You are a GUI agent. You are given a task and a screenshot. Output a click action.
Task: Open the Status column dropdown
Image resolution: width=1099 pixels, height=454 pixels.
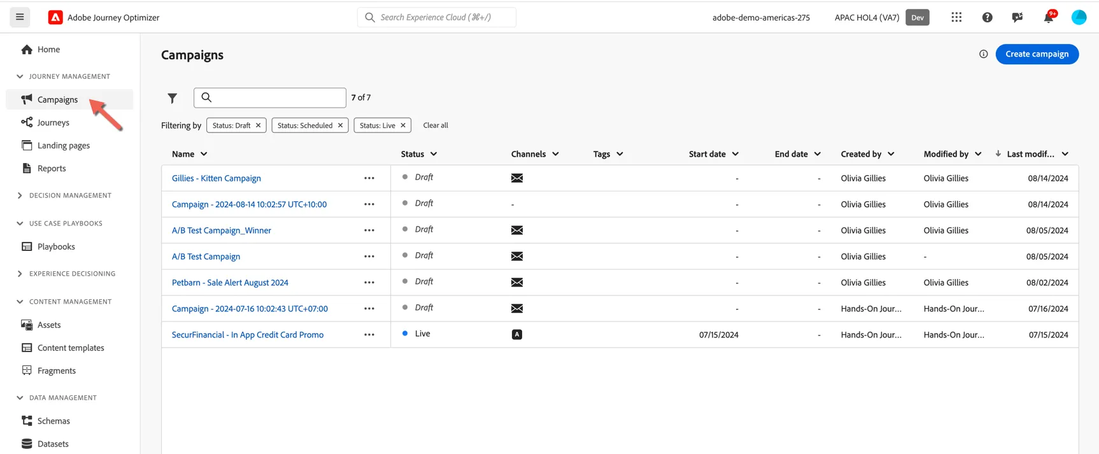tap(434, 154)
